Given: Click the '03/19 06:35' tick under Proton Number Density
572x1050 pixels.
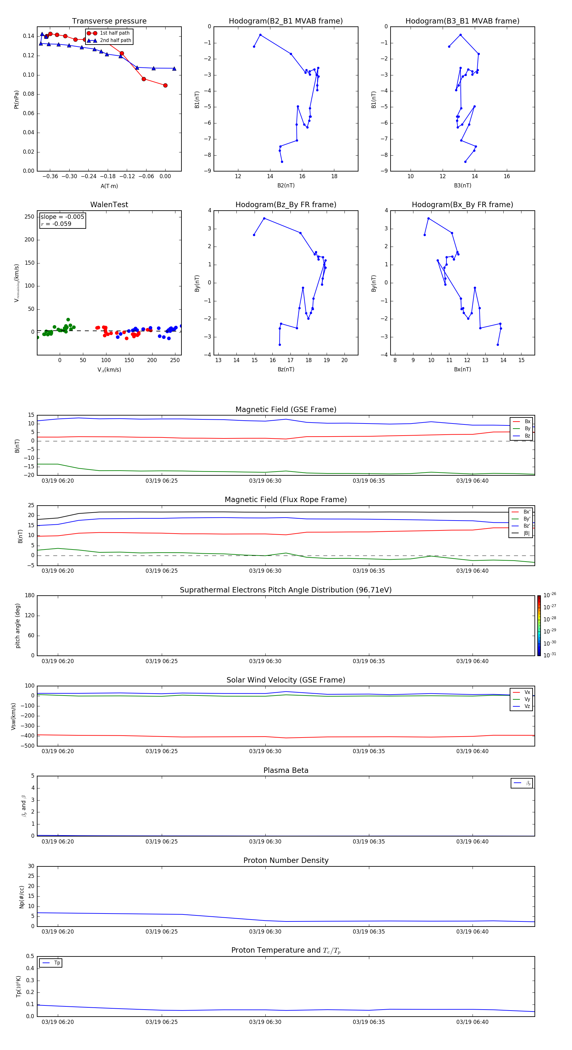Looking at the screenshot, I should tap(369, 932).
